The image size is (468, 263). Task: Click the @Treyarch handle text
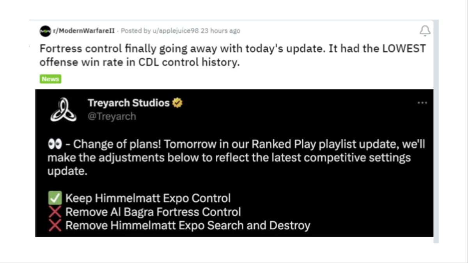point(112,116)
